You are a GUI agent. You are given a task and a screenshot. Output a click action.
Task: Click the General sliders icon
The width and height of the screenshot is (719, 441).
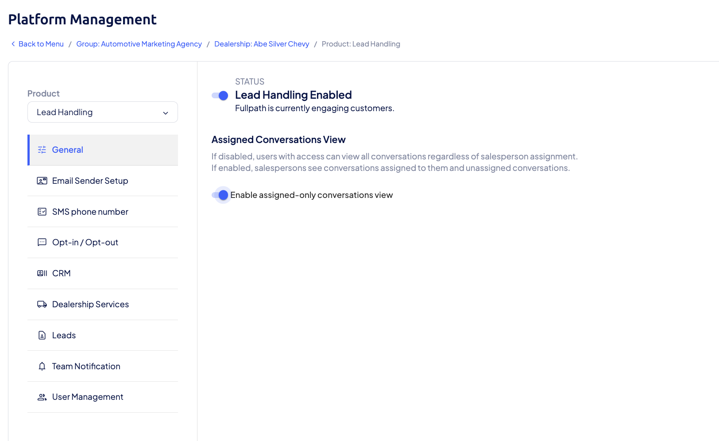coord(42,150)
